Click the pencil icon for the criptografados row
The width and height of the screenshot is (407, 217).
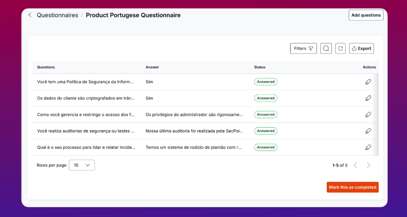(x=368, y=98)
